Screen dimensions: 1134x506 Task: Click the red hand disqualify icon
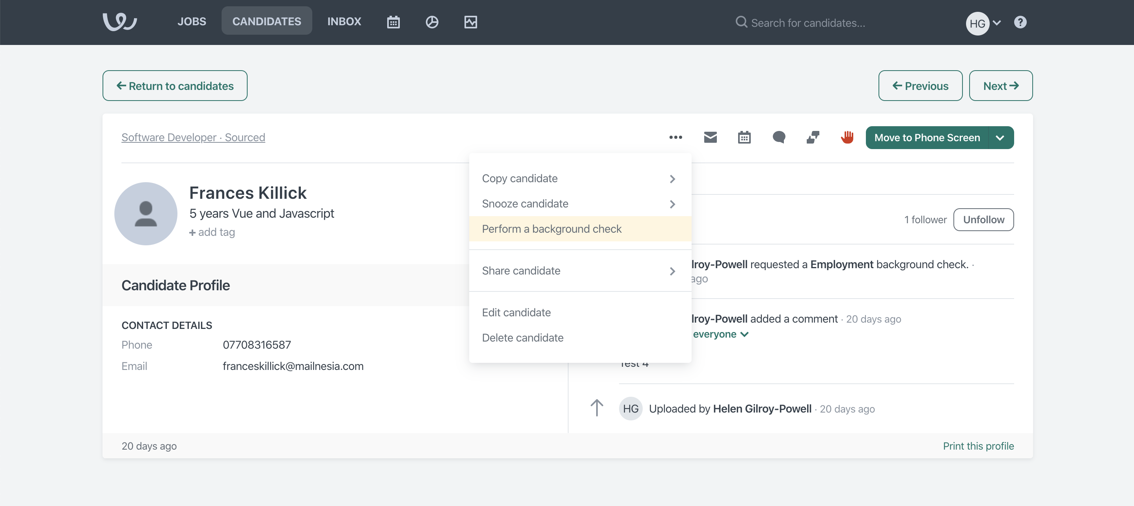[847, 137]
